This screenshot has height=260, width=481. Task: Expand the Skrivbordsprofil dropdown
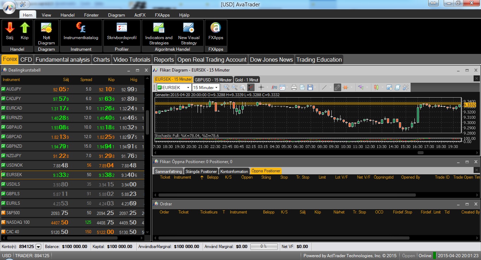[x=121, y=43]
